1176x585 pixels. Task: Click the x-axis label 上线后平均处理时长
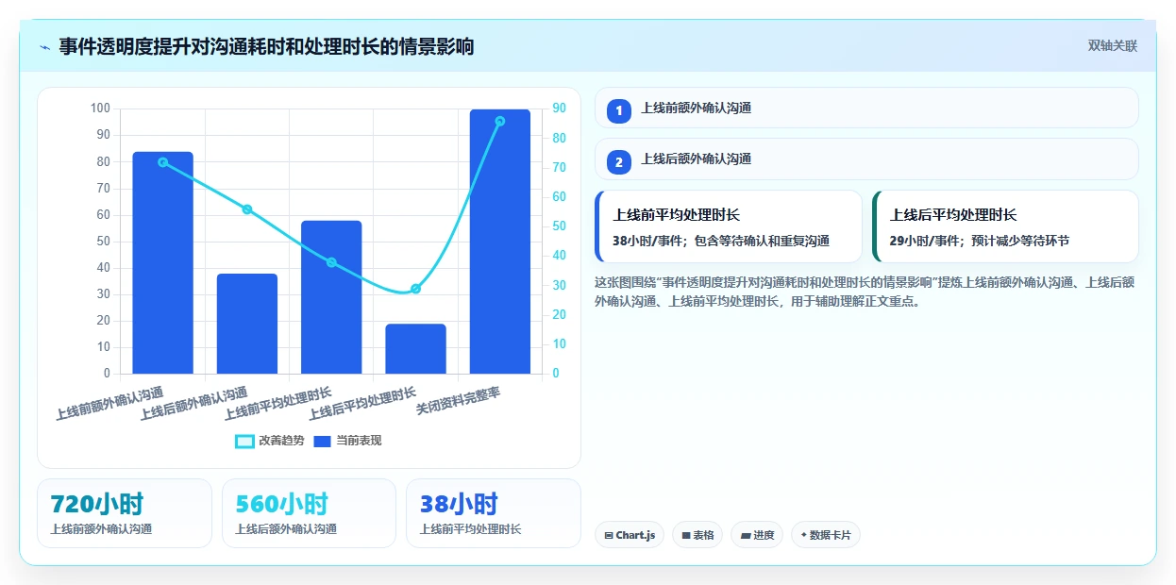362,404
